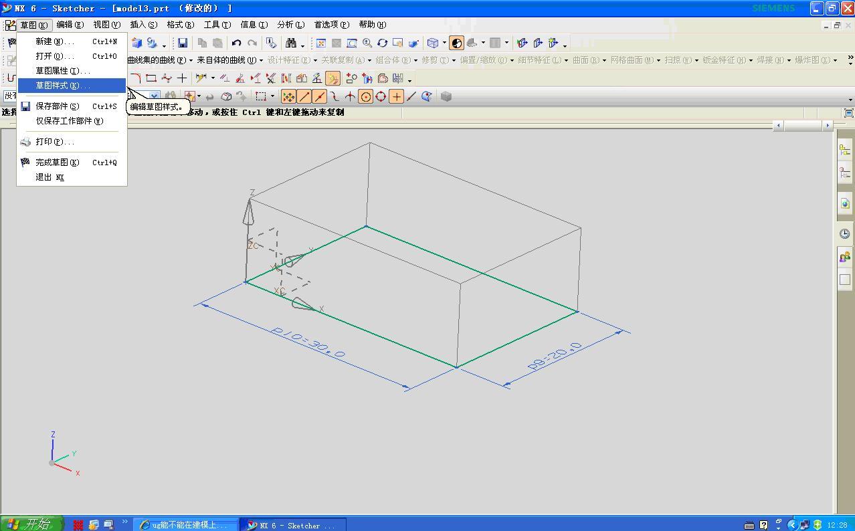
Task: Click the Inferred Dimensions icon
Action: tap(201, 78)
